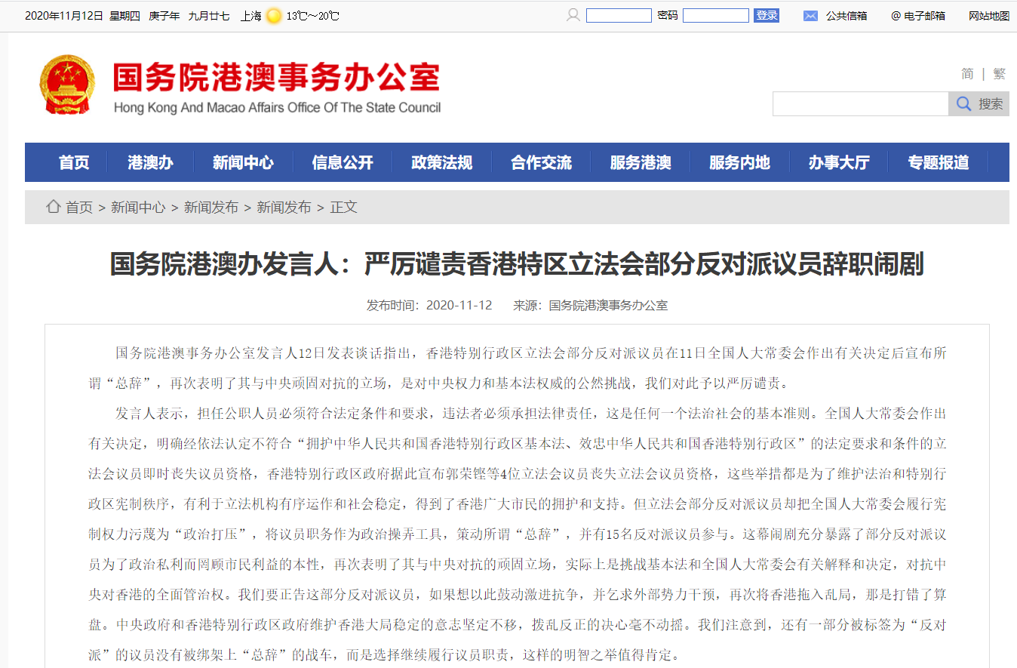
Task: Open the 电子邮箱 link
Action: (x=924, y=16)
